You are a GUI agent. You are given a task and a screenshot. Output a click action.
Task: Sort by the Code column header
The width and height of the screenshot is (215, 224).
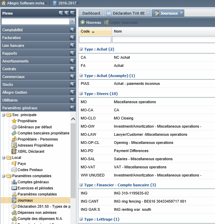pos(95,32)
